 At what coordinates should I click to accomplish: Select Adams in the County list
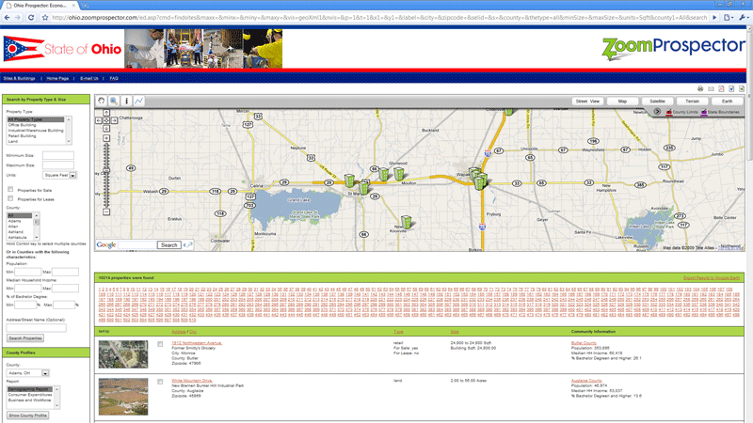click(x=14, y=221)
